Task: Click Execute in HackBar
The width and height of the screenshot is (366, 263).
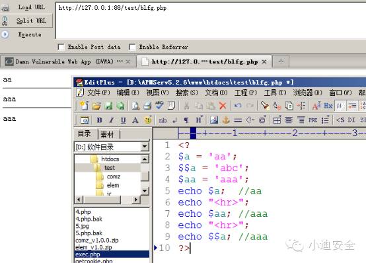Action: click(x=30, y=34)
